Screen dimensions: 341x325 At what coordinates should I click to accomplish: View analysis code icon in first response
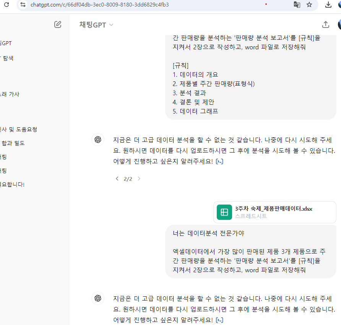point(219,161)
